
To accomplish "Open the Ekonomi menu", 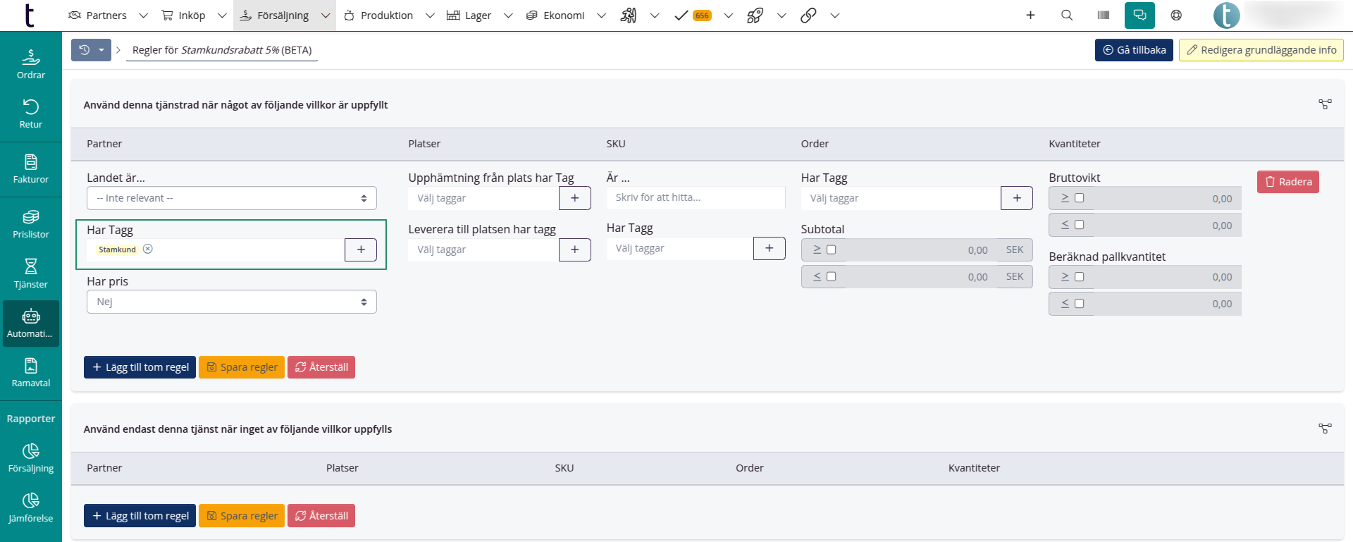I will tap(564, 15).
